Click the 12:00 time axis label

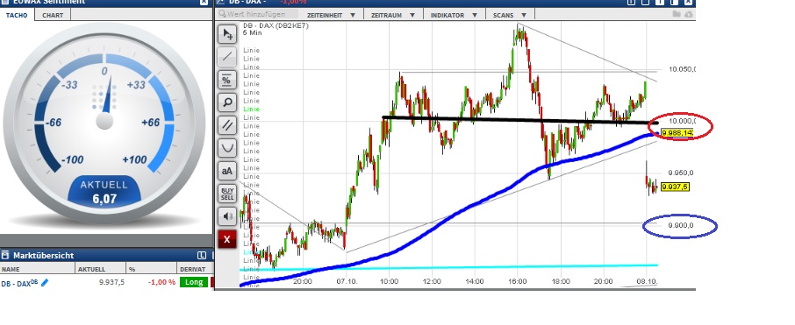pyautogui.click(x=432, y=281)
